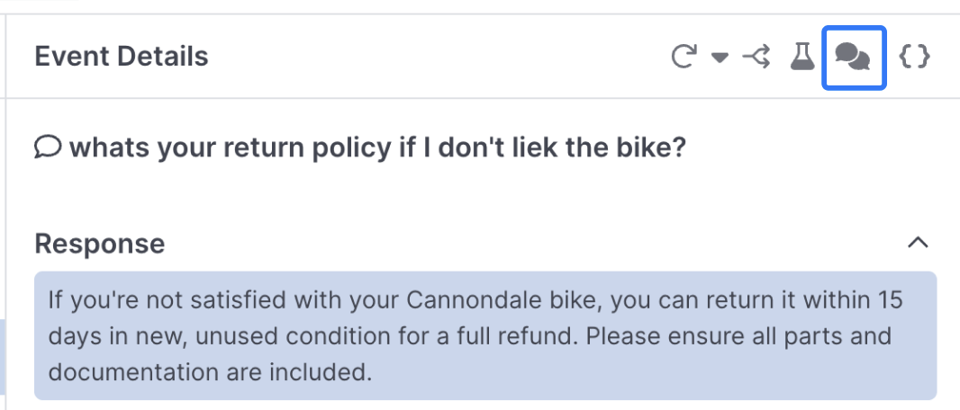
Task: Click the "Response" section heading
Action: tap(99, 244)
